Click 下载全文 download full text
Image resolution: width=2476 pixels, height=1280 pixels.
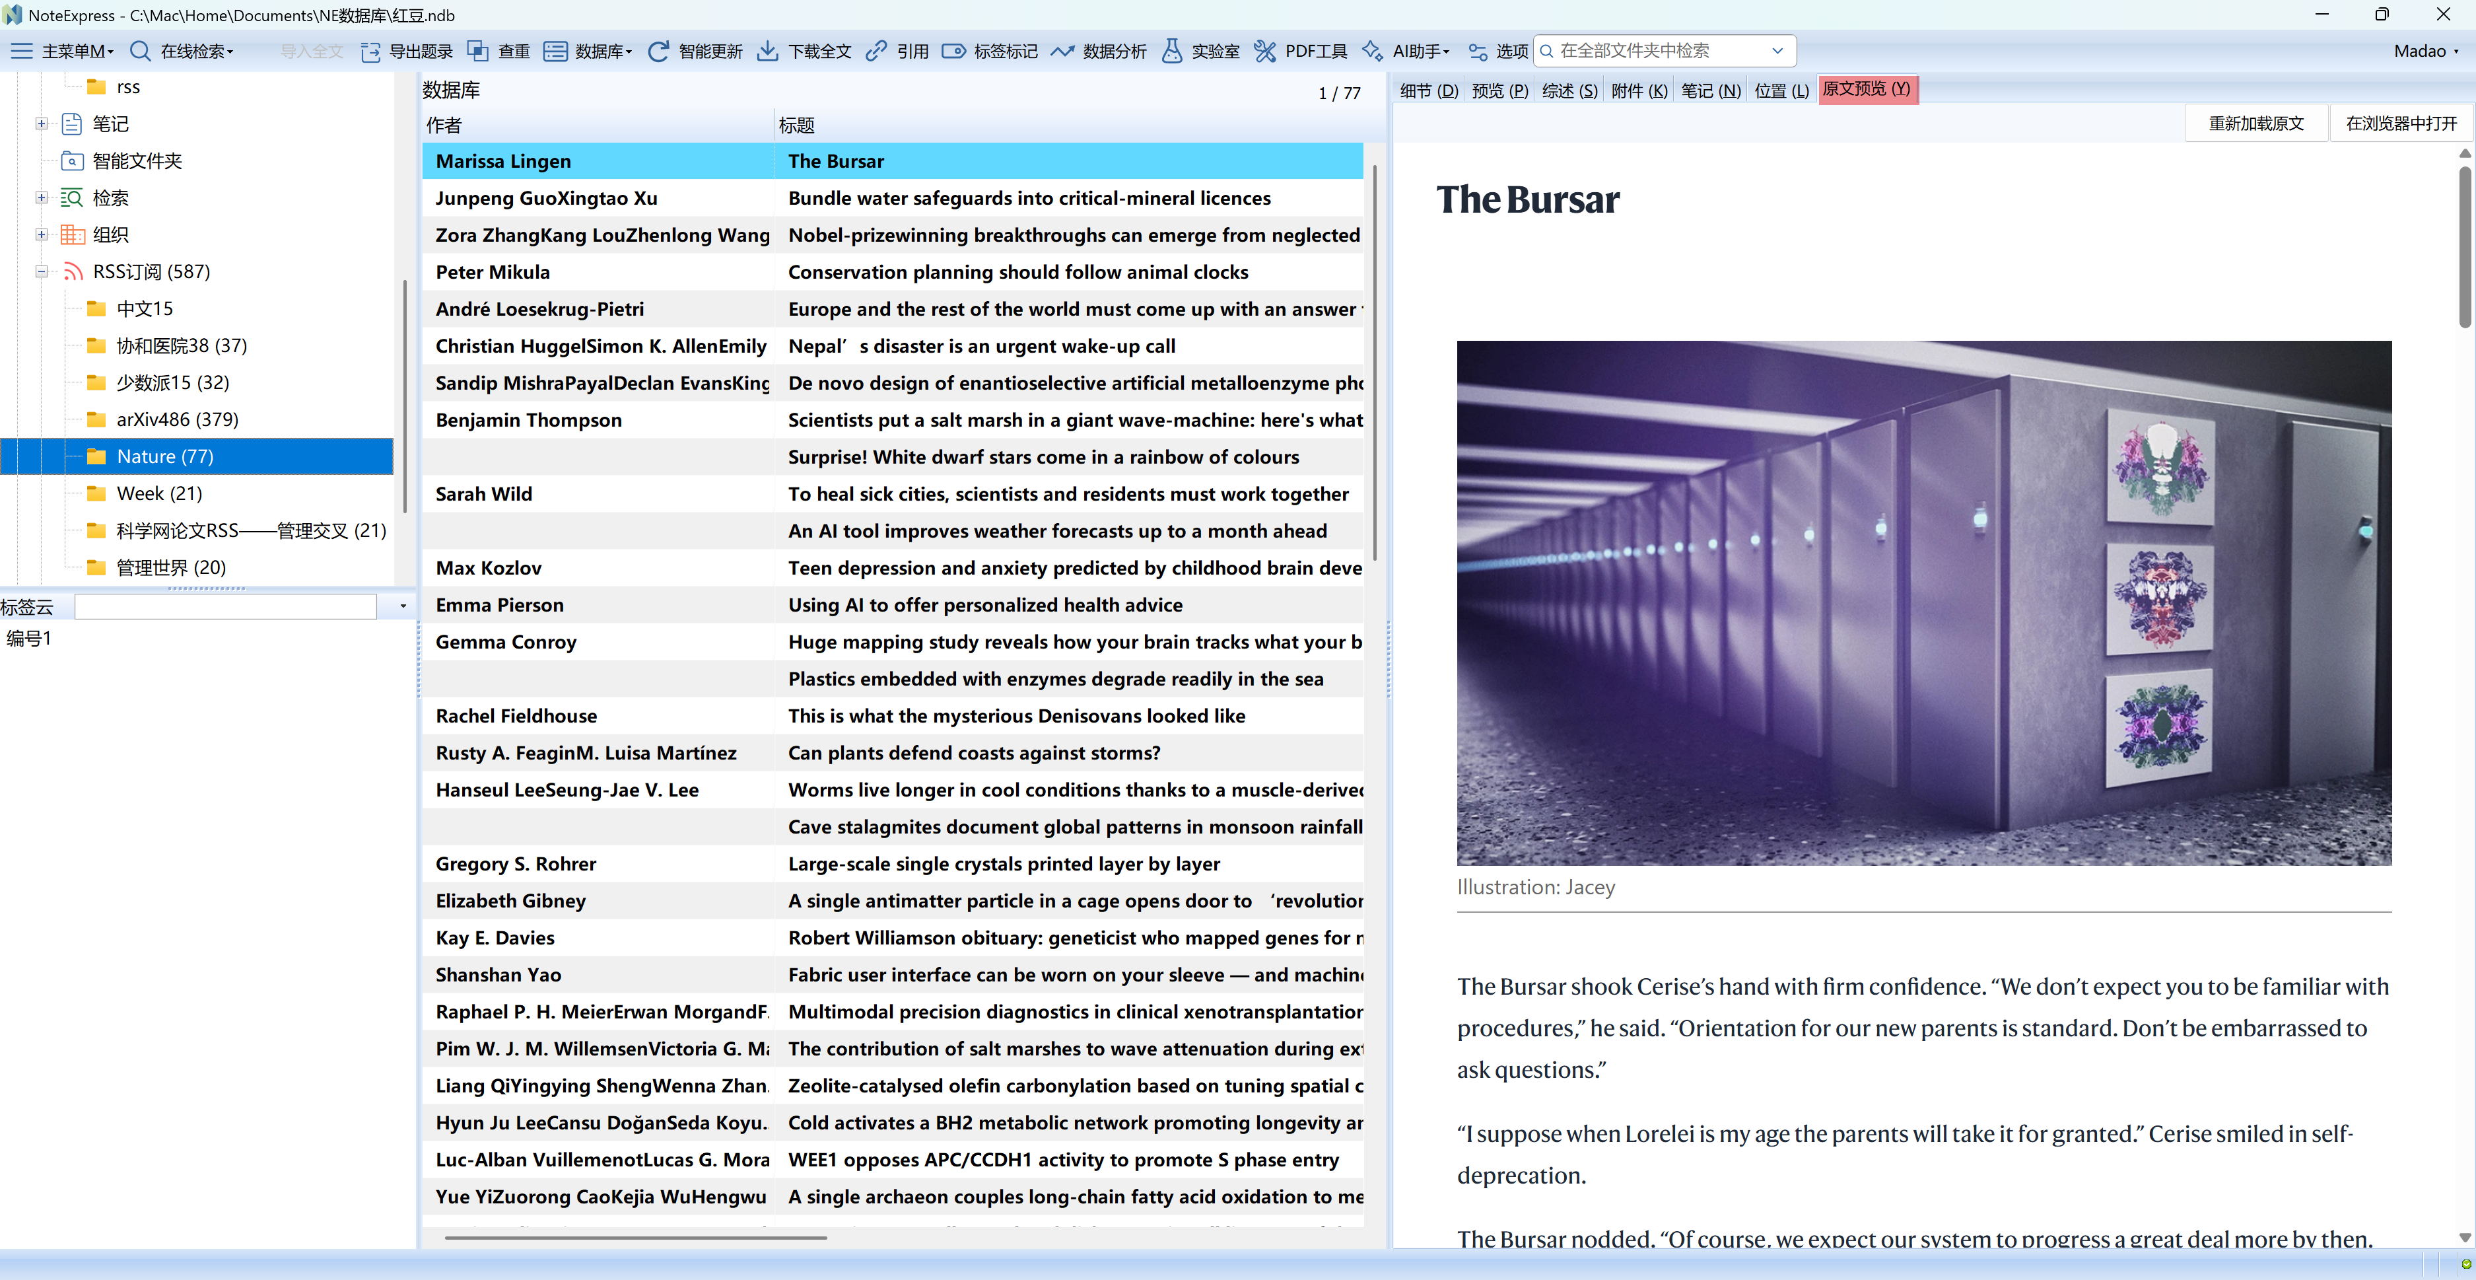pyautogui.click(x=804, y=51)
